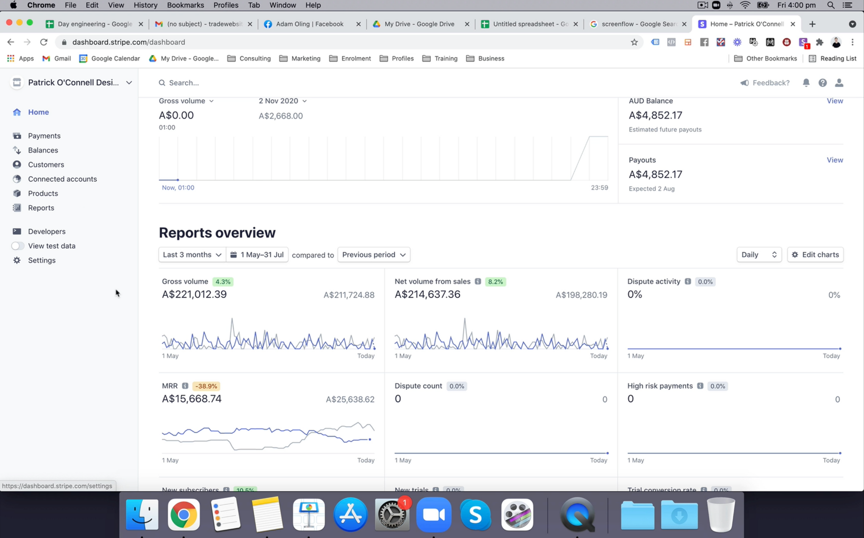Click info icon next to High risk payments
This screenshot has width=864, height=538.
pos(700,386)
